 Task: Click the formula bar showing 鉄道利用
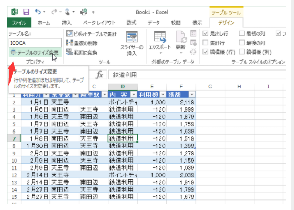[x=197, y=75]
